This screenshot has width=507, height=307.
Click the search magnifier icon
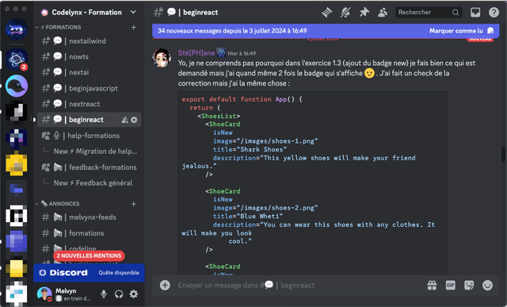tap(456, 13)
